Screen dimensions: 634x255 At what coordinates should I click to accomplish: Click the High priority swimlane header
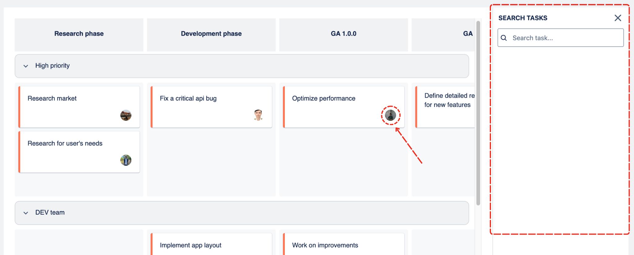[241, 66]
